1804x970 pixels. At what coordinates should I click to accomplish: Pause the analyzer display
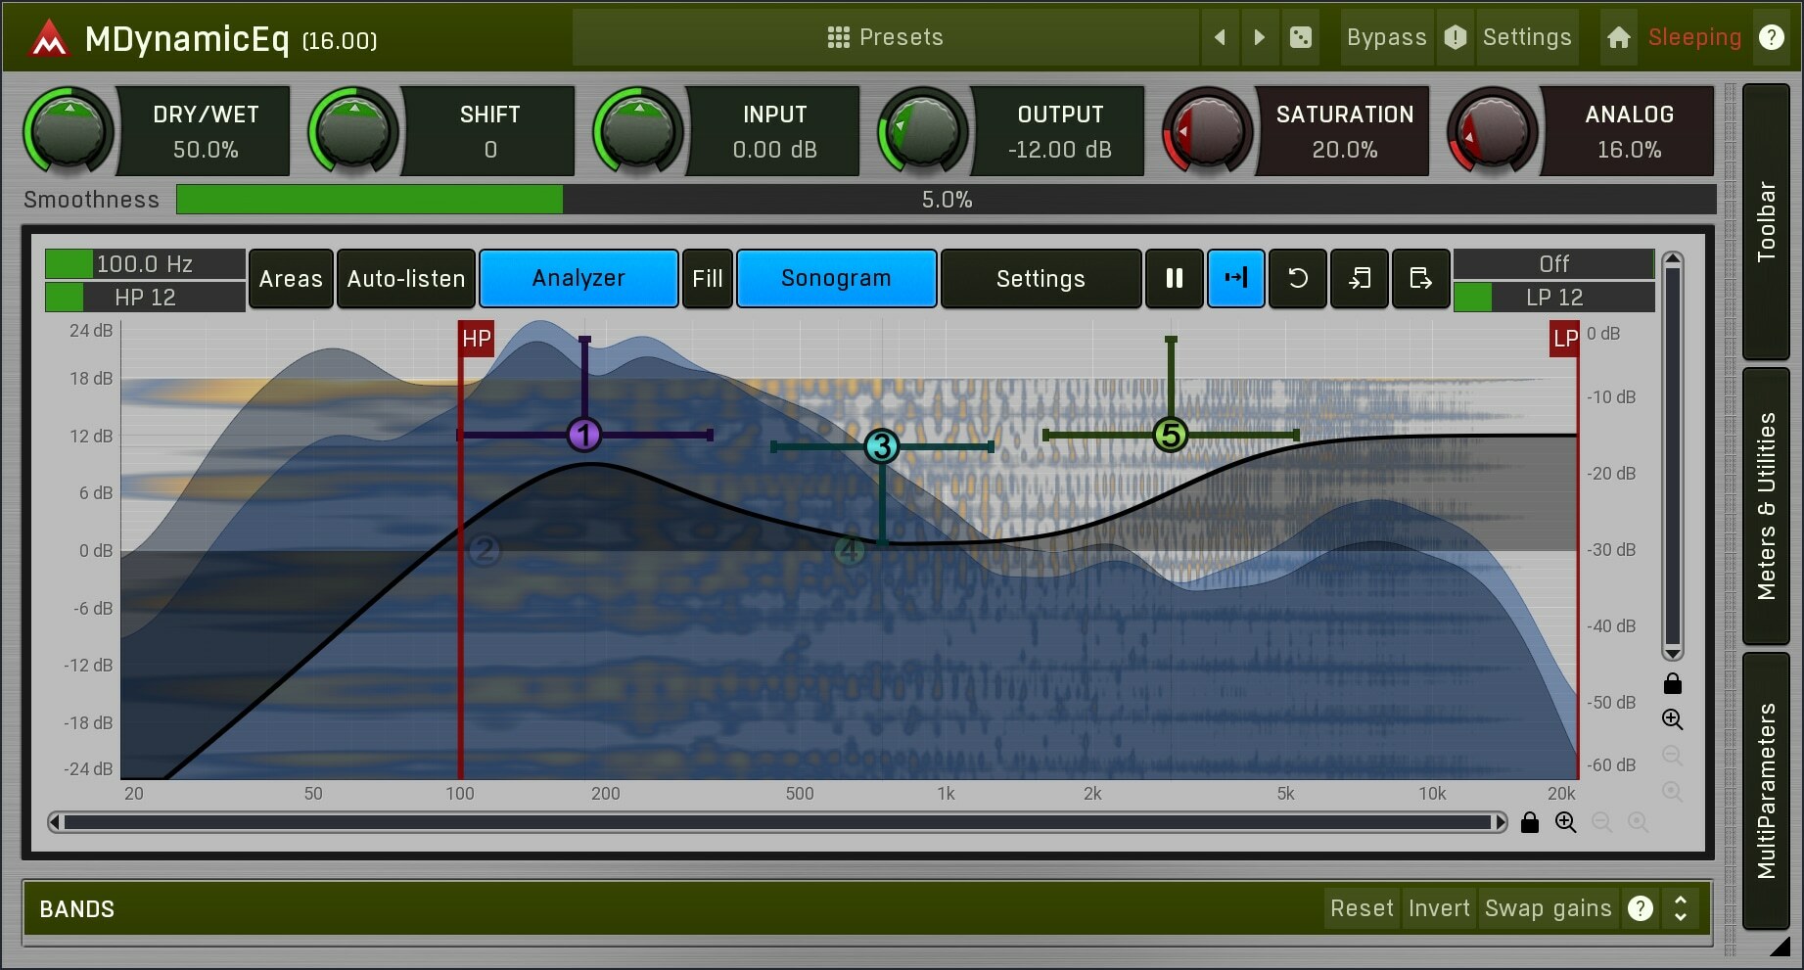coord(1174,278)
